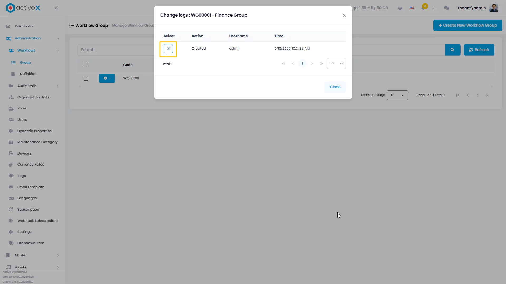Screen dimensions: 506x284
Task: Click the activoX logo
Action: [23, 8]
